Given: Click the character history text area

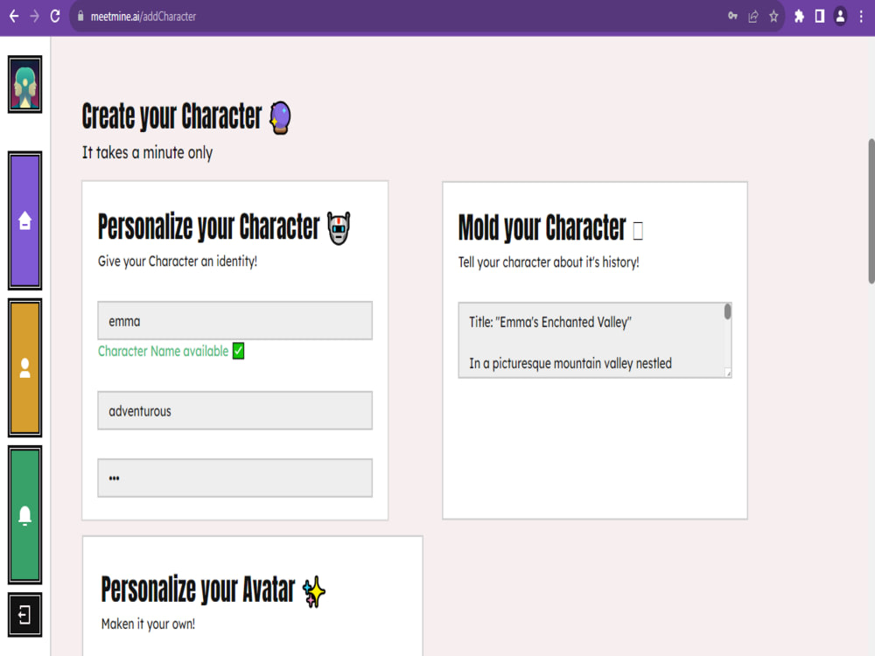Looking at the screenshot, I should [595, 340].
